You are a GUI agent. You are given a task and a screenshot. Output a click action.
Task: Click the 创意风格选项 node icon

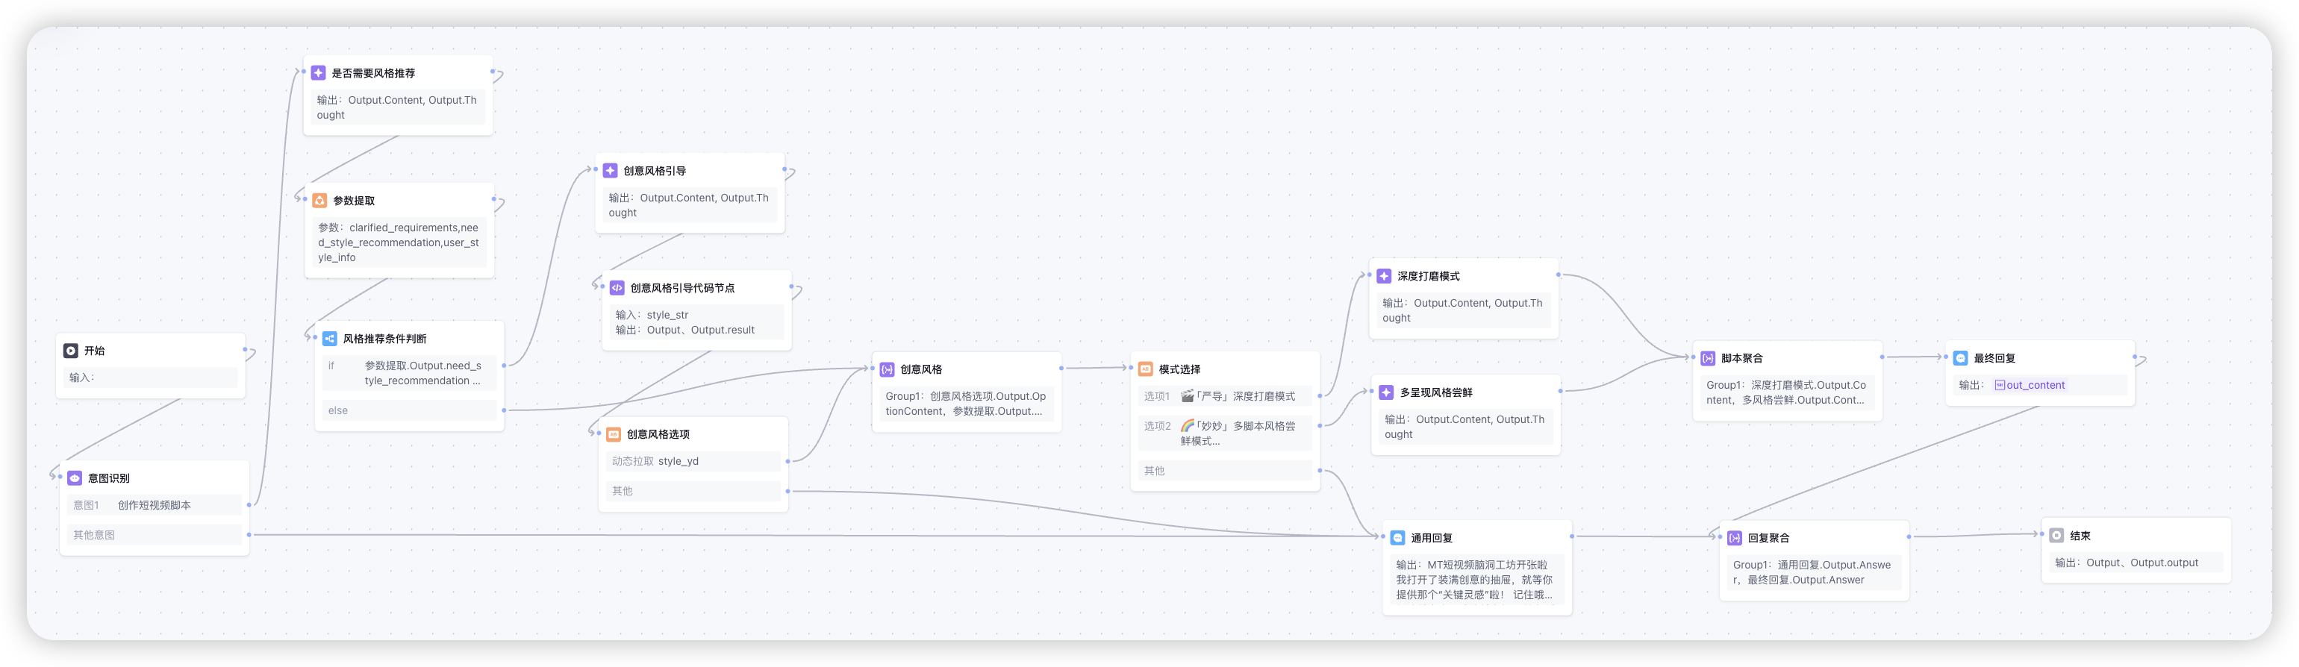[613, 434]
